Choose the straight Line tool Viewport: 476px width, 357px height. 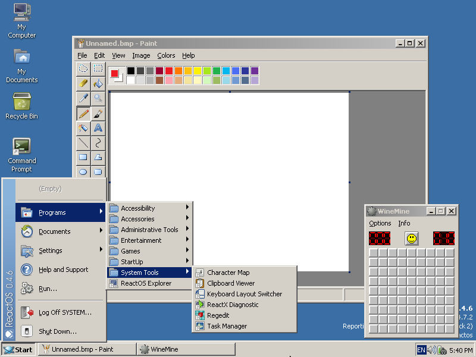pos(83,143)
